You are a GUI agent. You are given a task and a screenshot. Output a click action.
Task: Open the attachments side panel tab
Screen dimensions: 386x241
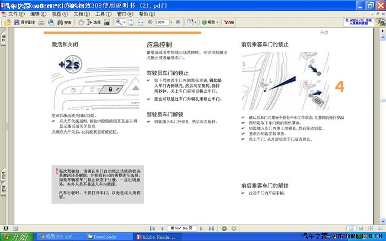tap(3, 174)
